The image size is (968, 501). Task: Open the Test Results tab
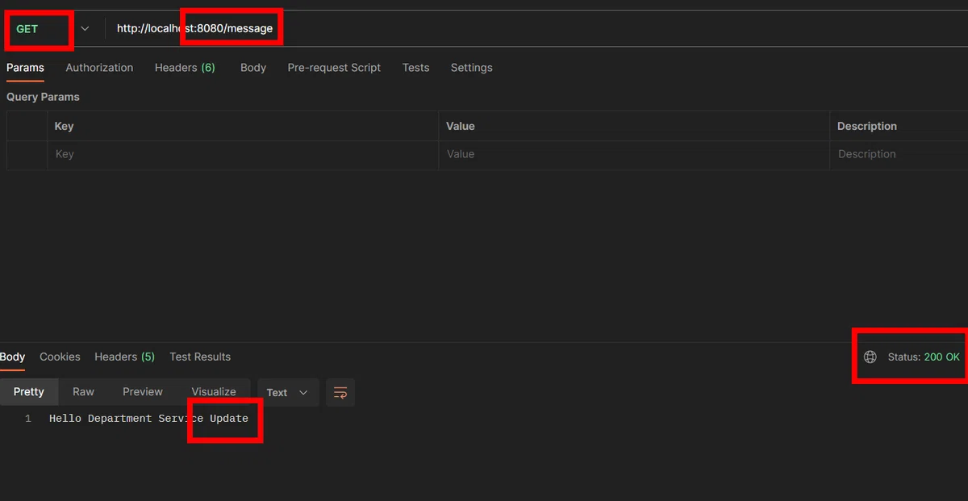point(200,357)
